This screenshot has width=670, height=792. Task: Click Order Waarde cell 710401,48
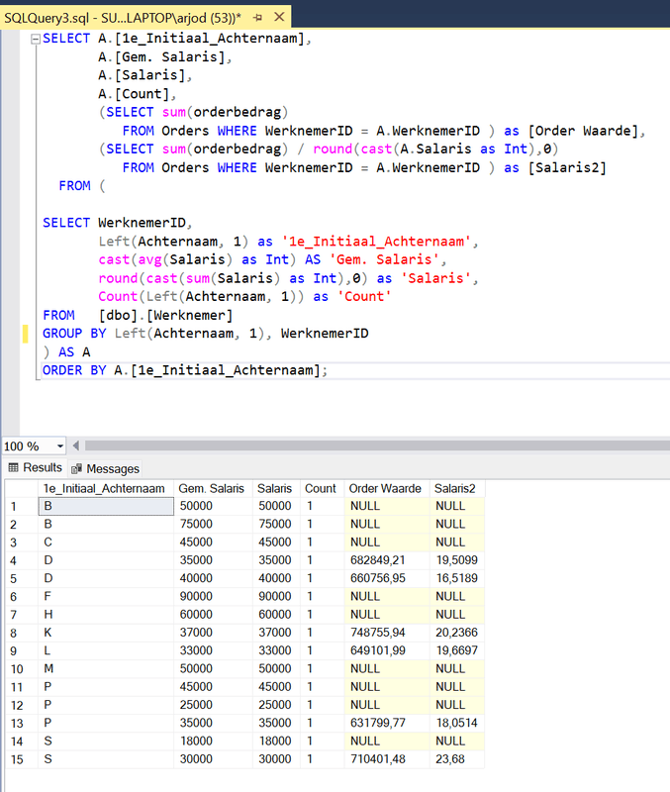(387, 759)
